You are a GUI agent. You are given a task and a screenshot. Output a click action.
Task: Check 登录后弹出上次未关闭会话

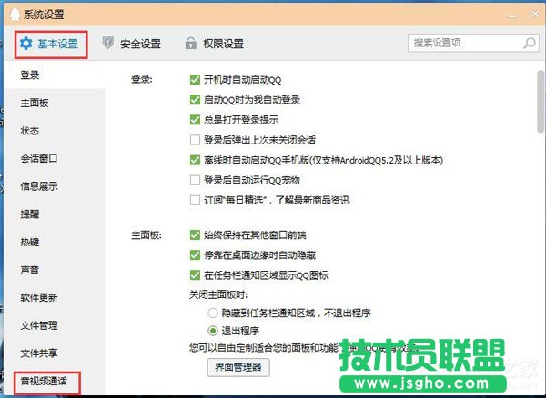click(x=195, y=140)
